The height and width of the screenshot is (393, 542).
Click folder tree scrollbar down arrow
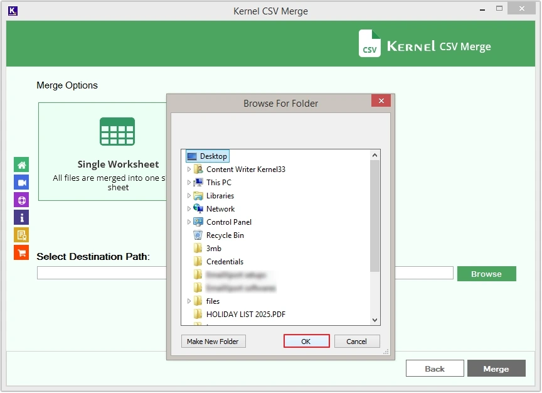375,320
